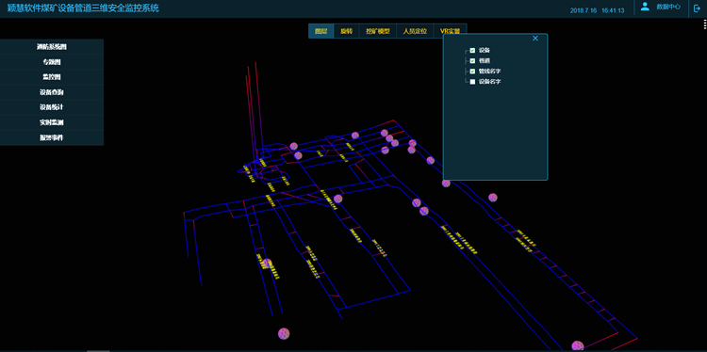Select the 图层 tab
This screenshot has height=352, width=707.
321,31
